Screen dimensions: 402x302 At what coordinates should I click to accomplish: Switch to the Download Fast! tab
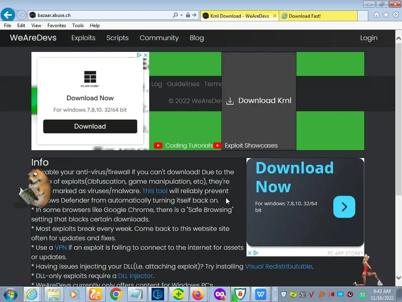[x=318, y=16]
